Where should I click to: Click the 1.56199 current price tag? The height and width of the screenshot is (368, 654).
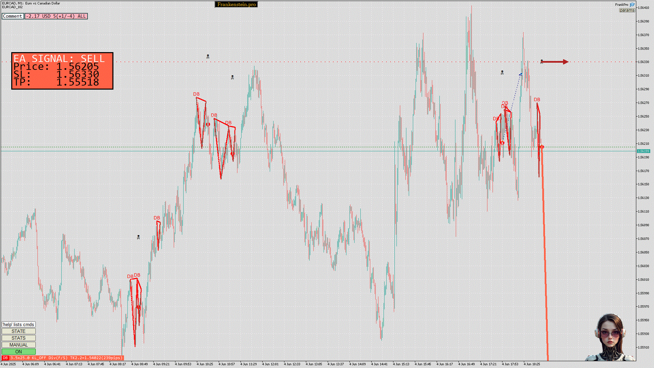(643, 151)
